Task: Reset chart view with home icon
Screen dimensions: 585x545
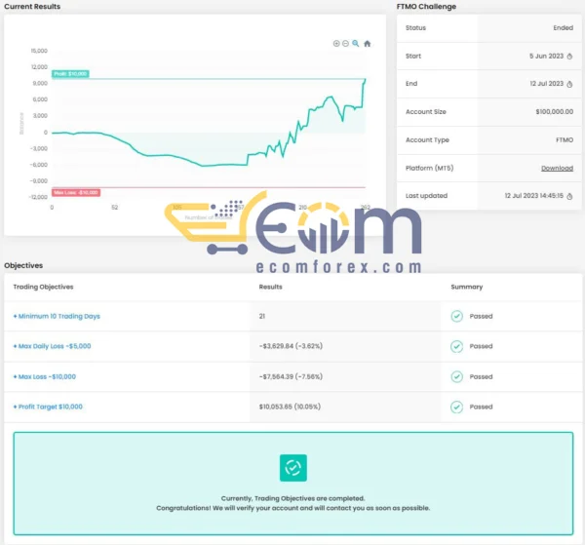Action: click(x=367, y=44)
